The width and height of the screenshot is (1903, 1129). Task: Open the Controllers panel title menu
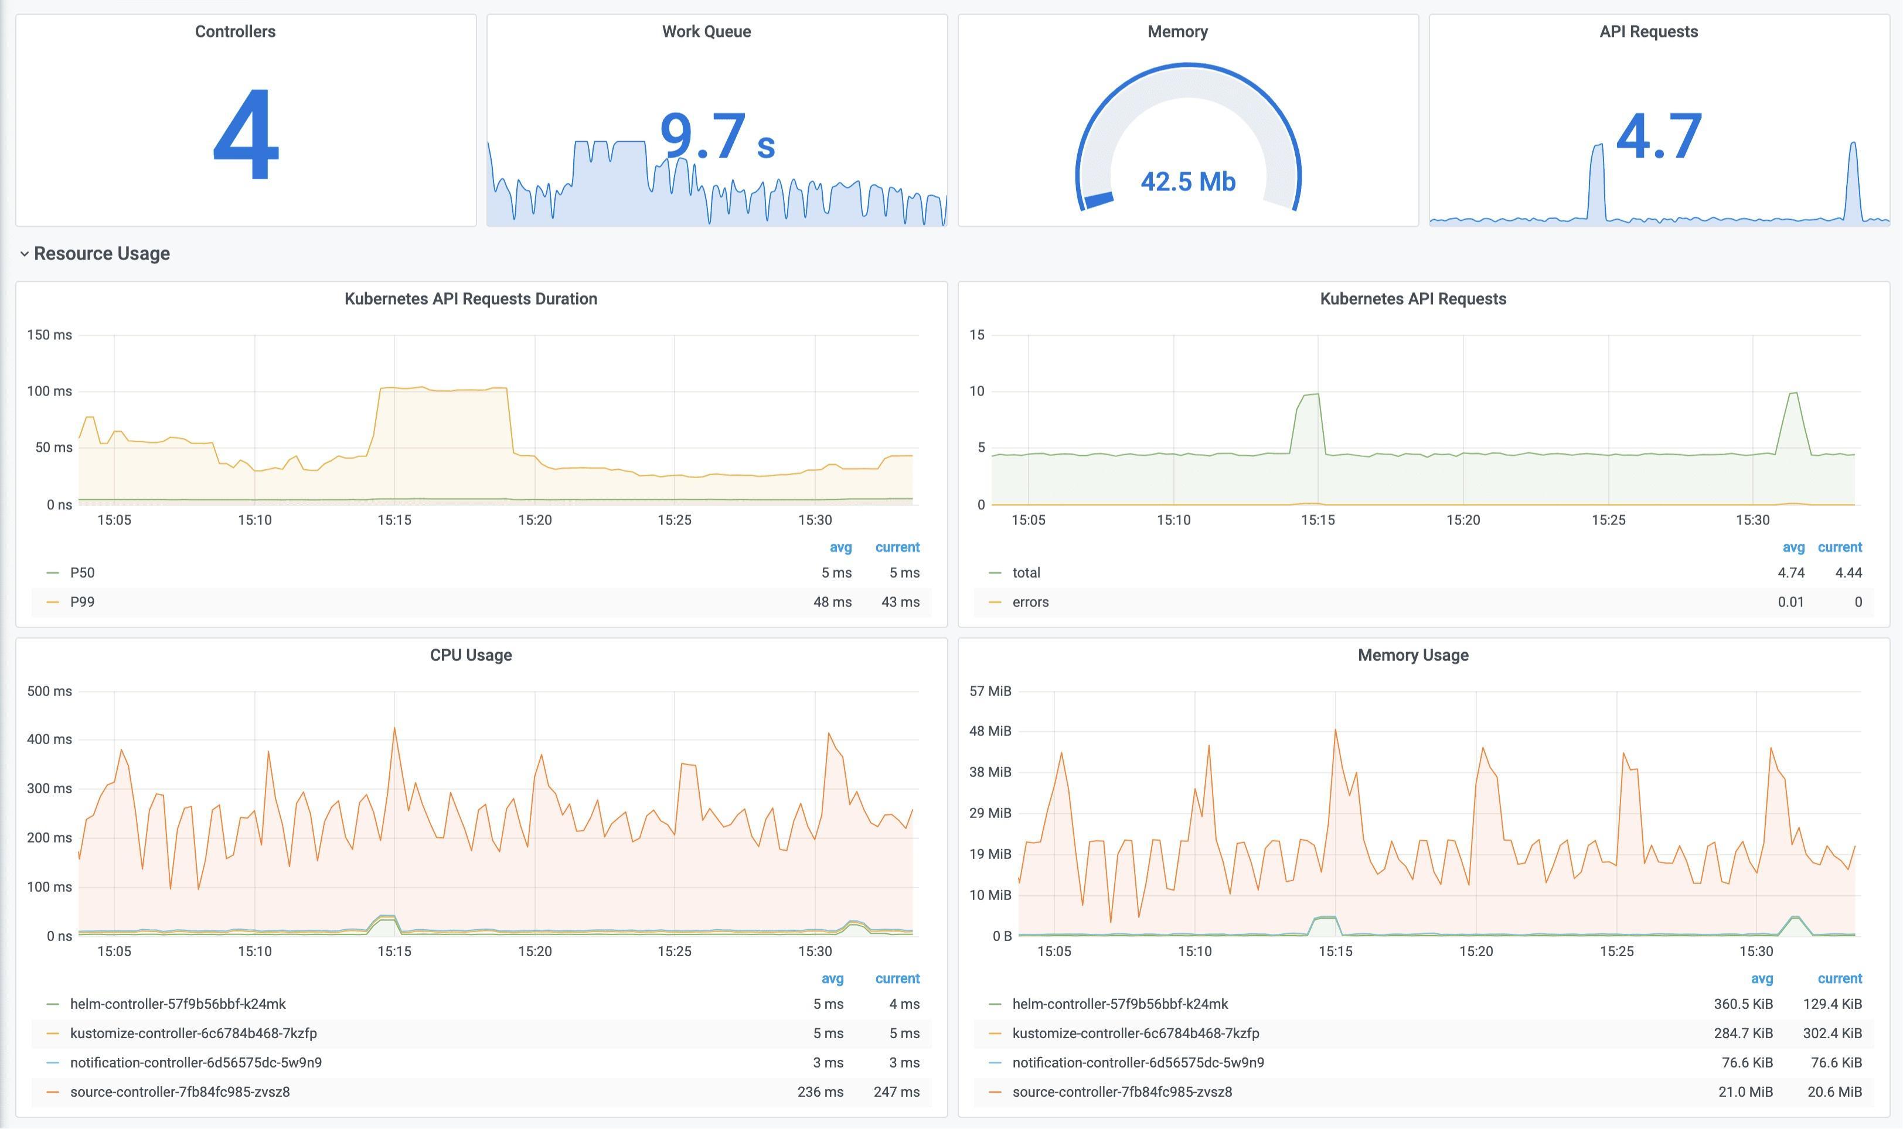click(235, 32)
